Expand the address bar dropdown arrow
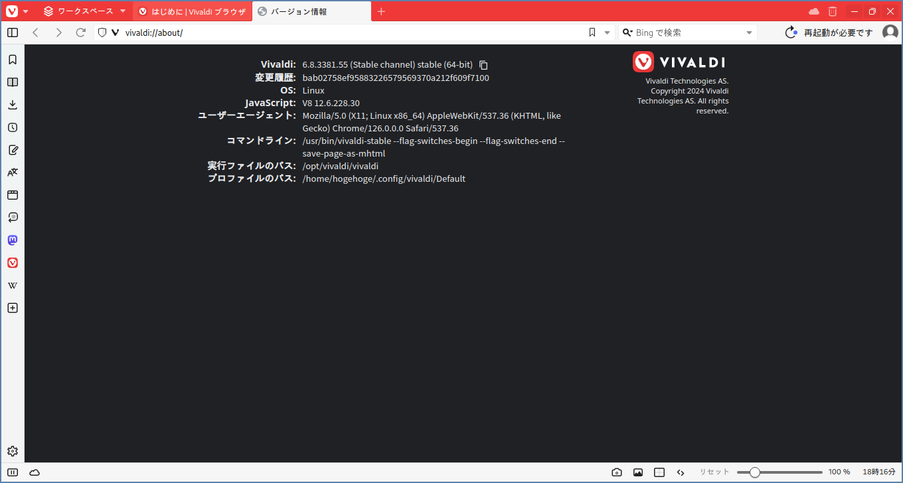903x483 pixels. tap(607, 33)
